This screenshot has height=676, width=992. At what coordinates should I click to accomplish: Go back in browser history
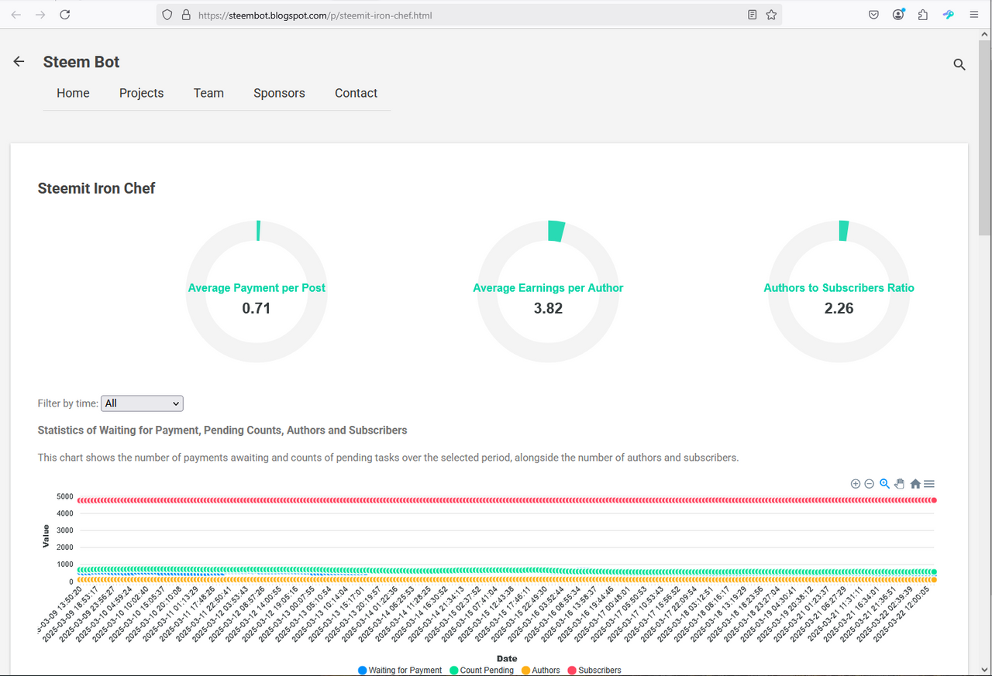(x=16, y=15)
